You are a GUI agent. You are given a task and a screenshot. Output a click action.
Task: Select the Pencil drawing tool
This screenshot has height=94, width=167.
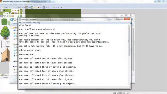pyautogui.click(x=32, y=8)
